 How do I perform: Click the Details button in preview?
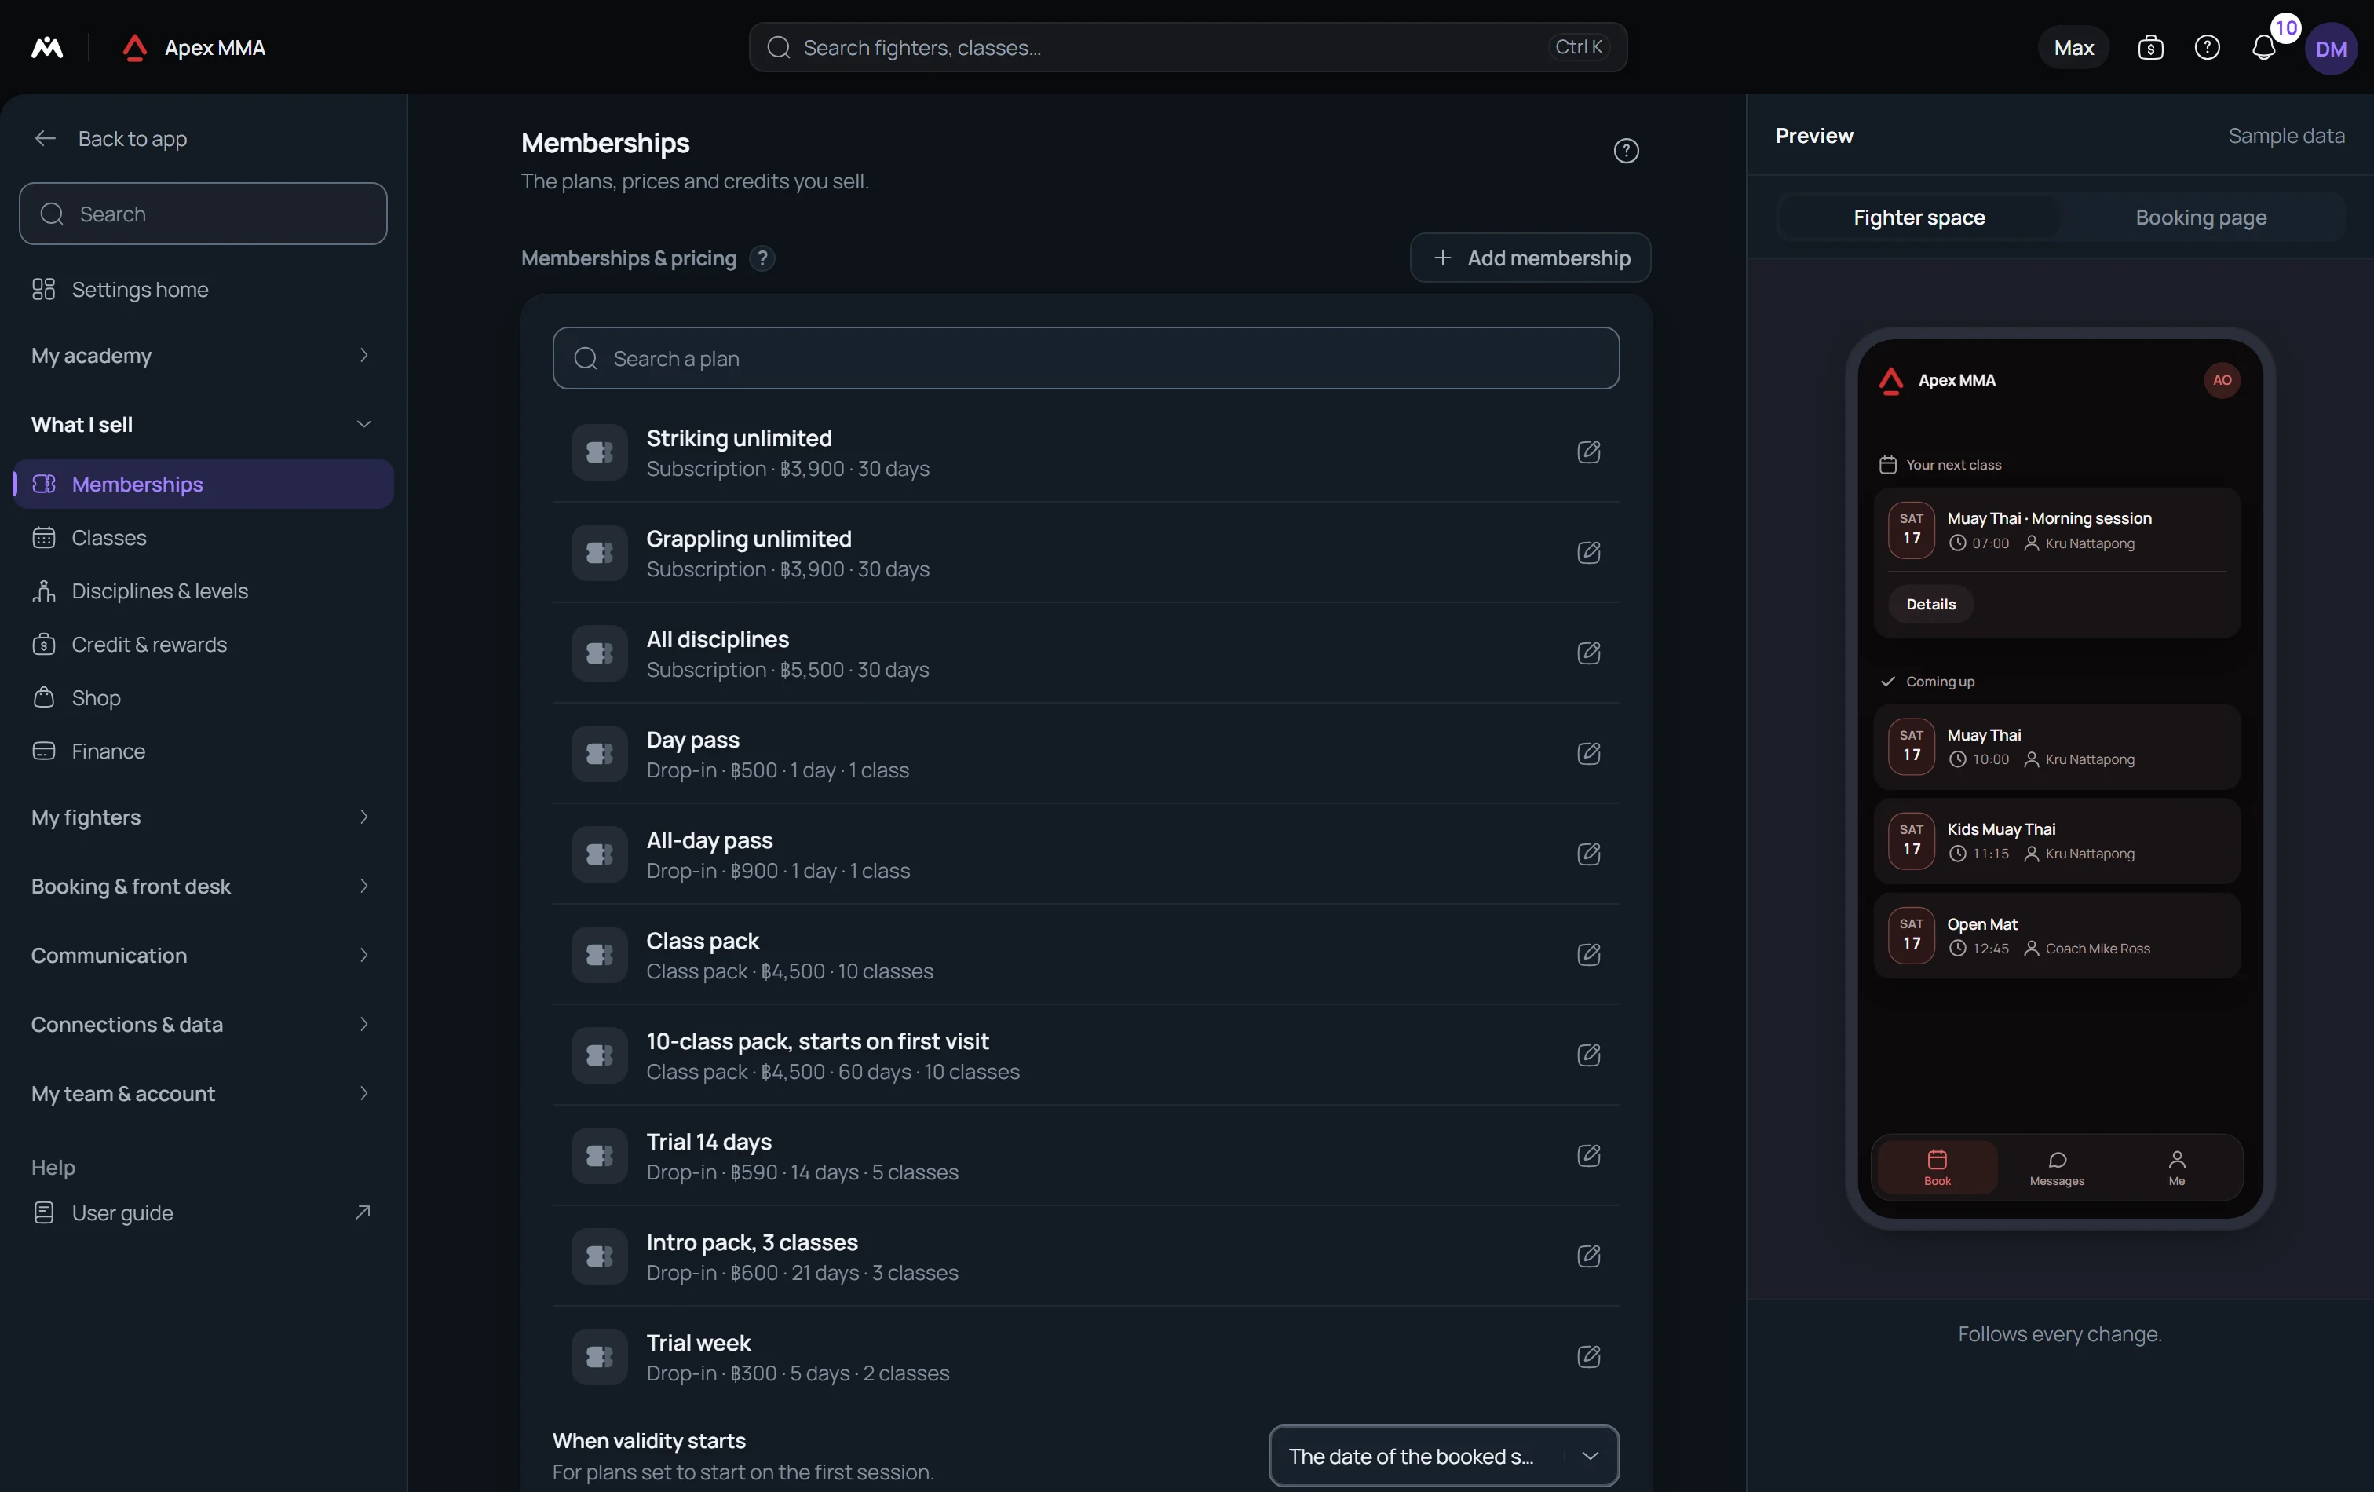pyautogui.click(x=1930, y=604)
